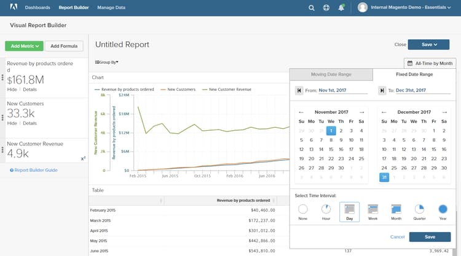The image size is (461, 256).
Task: Click the From date skip-back icon
Action: pyautogui.click(x=299, y=91)
